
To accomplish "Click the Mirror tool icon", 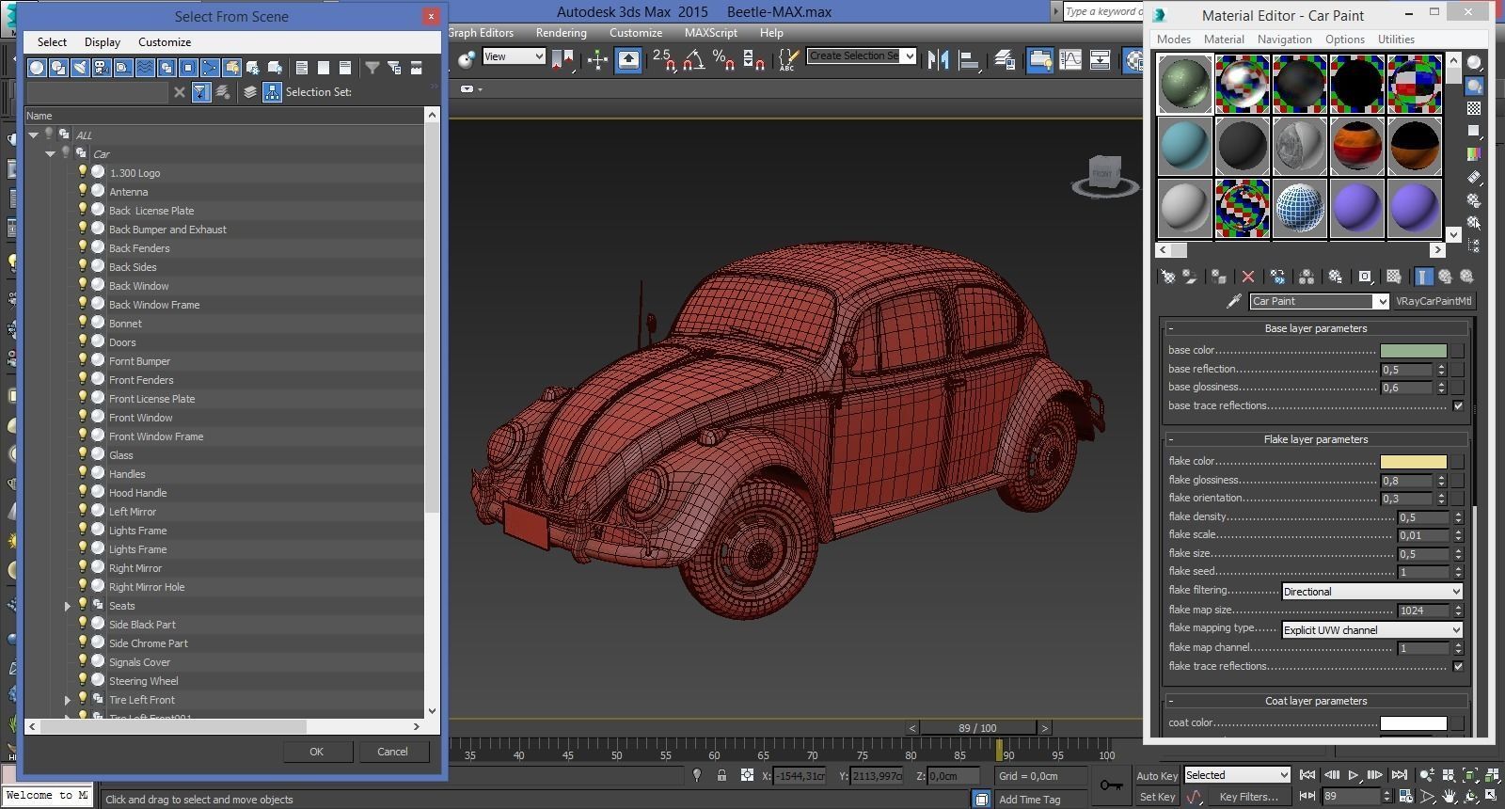I will pyautogui.click(x=938, y=60).
